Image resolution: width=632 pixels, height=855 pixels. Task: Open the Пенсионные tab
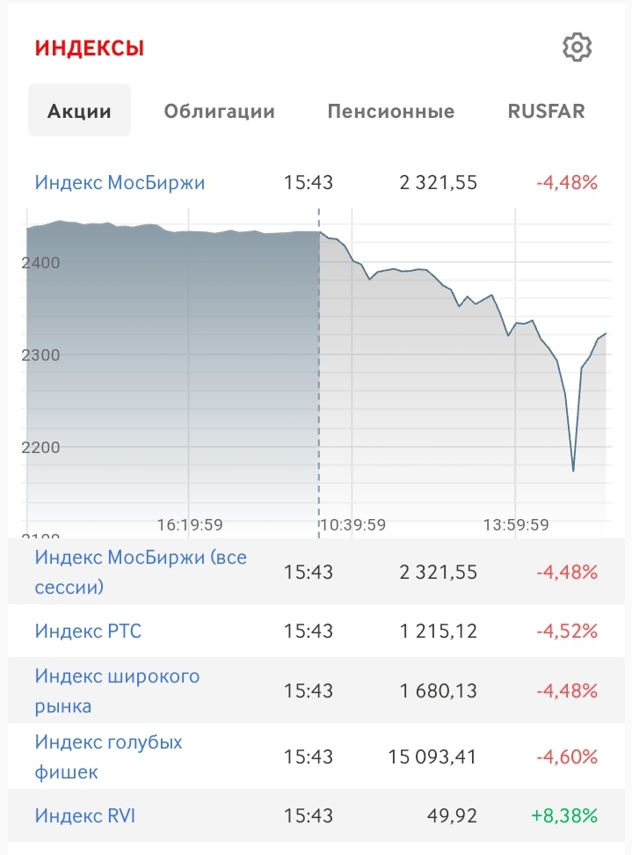tap(391, 111)
